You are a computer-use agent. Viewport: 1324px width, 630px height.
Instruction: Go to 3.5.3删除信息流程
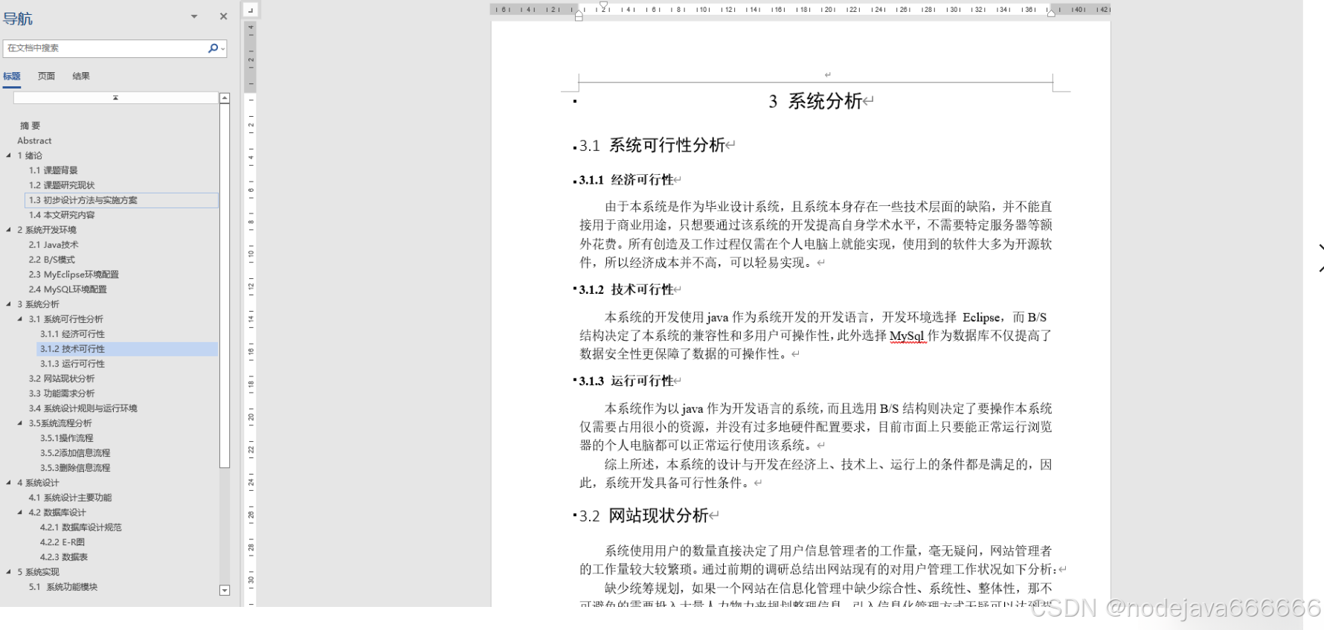[x=75, y=468]
